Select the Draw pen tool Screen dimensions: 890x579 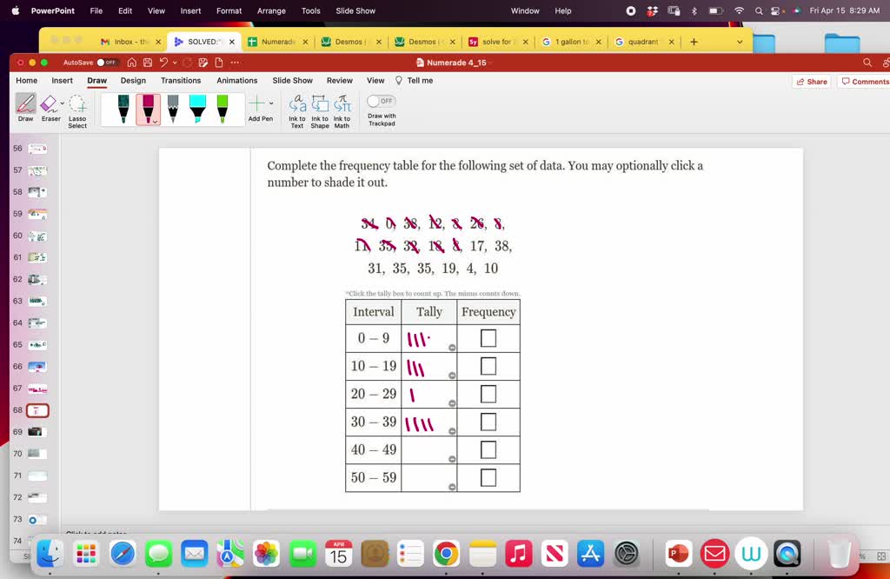tap(24, 106)
